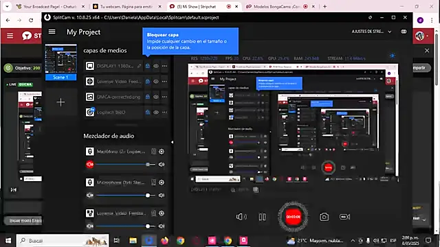Open more options for DISPLAY1 layer
Image resolution: width=440 pixels, height=247 pixels.
pos(164,66)
